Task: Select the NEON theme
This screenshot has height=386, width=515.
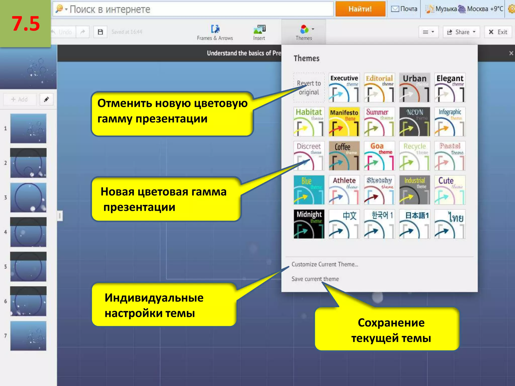Action: (414, 122)
